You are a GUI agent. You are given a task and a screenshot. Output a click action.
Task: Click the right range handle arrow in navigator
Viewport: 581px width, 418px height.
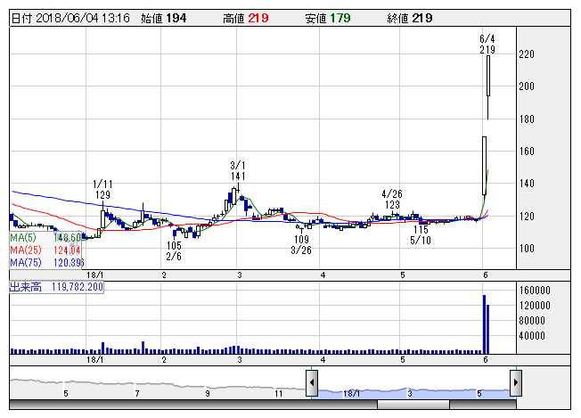(515, 383)
